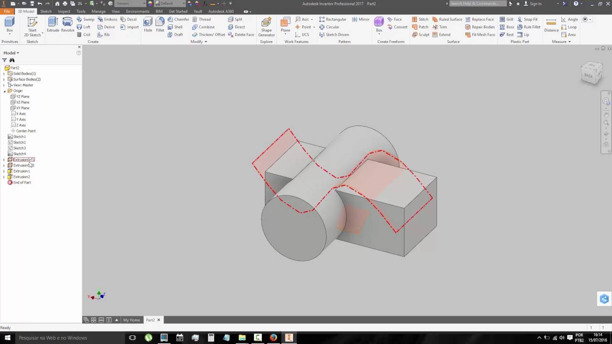
Task: Switch to the Inspect ribbon tab
Action: coord(64,11)
